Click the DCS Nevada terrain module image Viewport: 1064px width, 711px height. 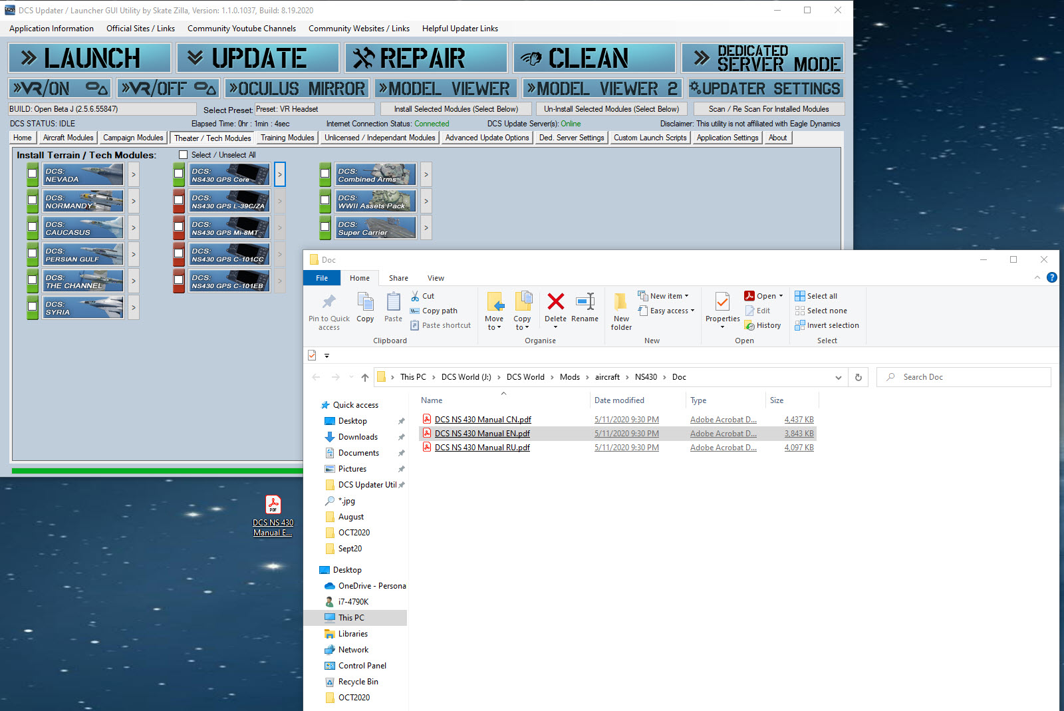(x=83, y=174)
